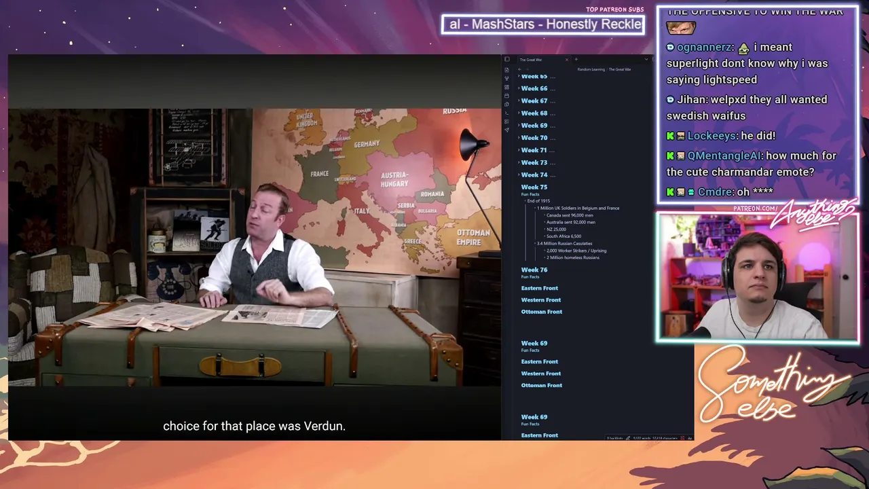869x489 pixels.
Task: Open the file navigator icon in Obsidian ribbon
Action: (506, 70)
